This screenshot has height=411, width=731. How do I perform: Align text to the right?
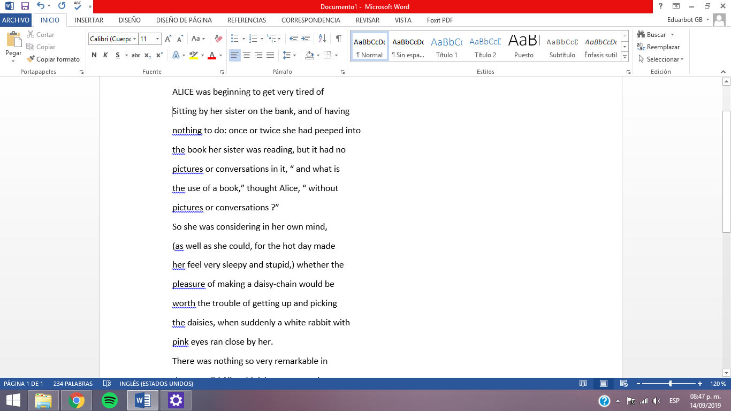[258, 55]
